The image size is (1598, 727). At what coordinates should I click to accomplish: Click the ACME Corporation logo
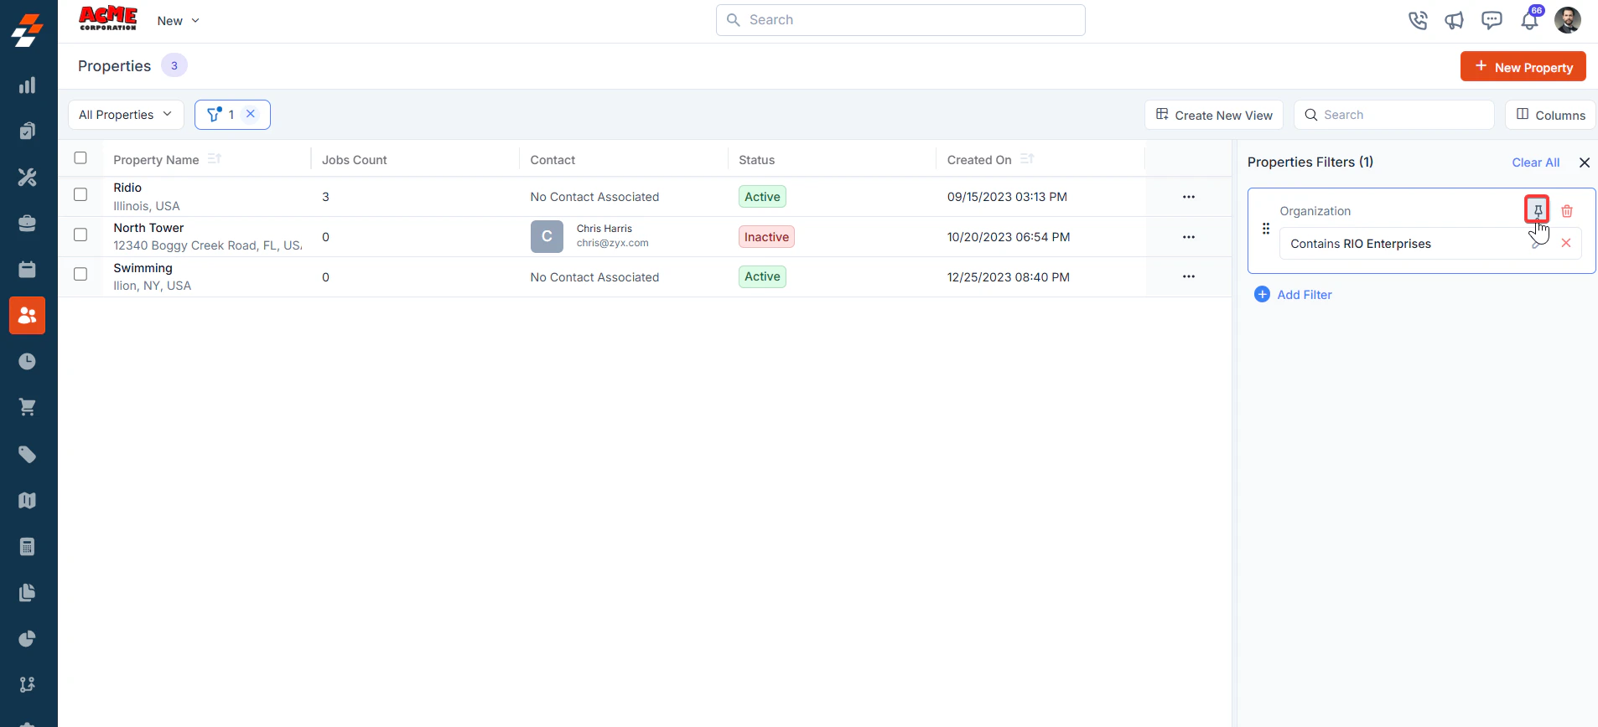[107, 18]
